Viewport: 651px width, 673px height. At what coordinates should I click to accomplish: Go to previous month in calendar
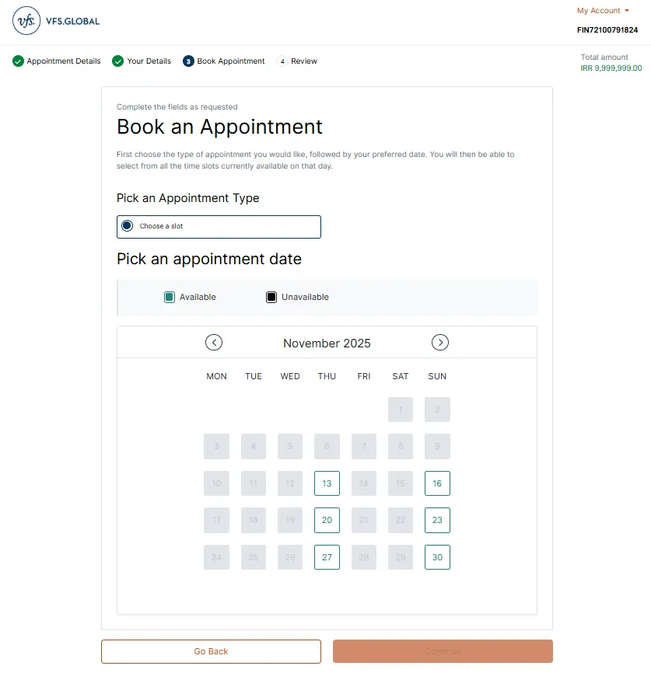coord(214,343)
